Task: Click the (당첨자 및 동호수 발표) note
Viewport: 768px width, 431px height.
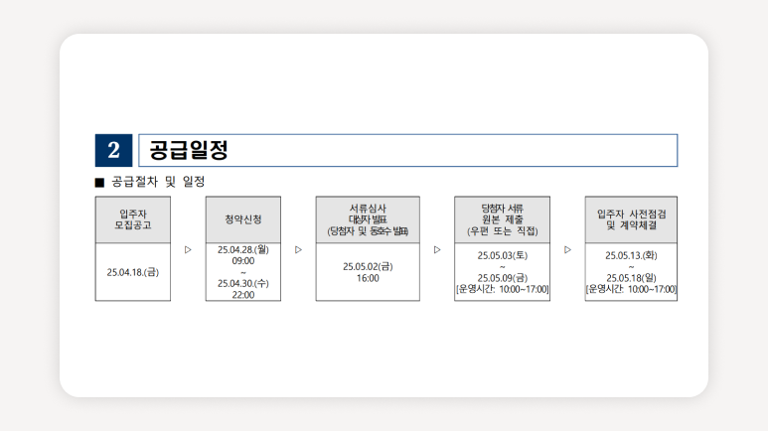Action: coord(368,231)
